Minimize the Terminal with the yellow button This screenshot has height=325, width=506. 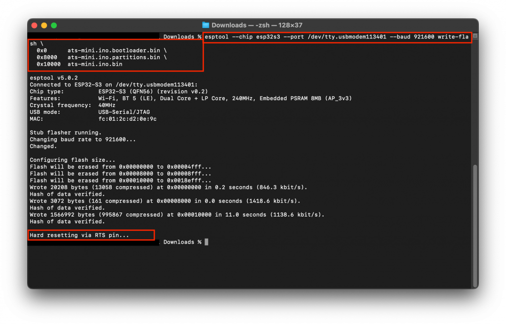point(44,25)
